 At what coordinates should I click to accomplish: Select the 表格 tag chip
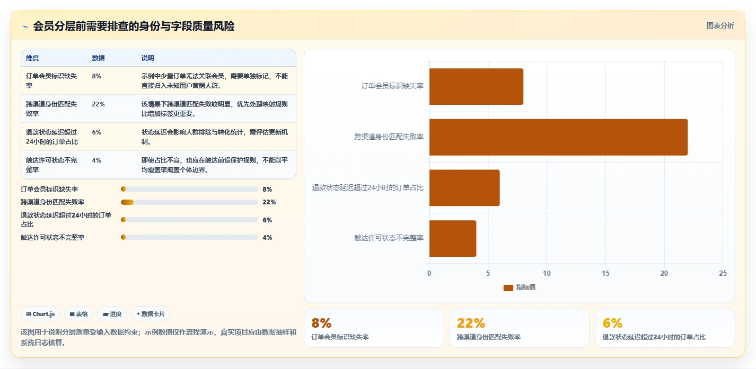(78, 314)
